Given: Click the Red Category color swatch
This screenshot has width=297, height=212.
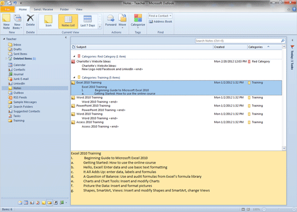Looking at the screenshot, I should click(249, 62).
